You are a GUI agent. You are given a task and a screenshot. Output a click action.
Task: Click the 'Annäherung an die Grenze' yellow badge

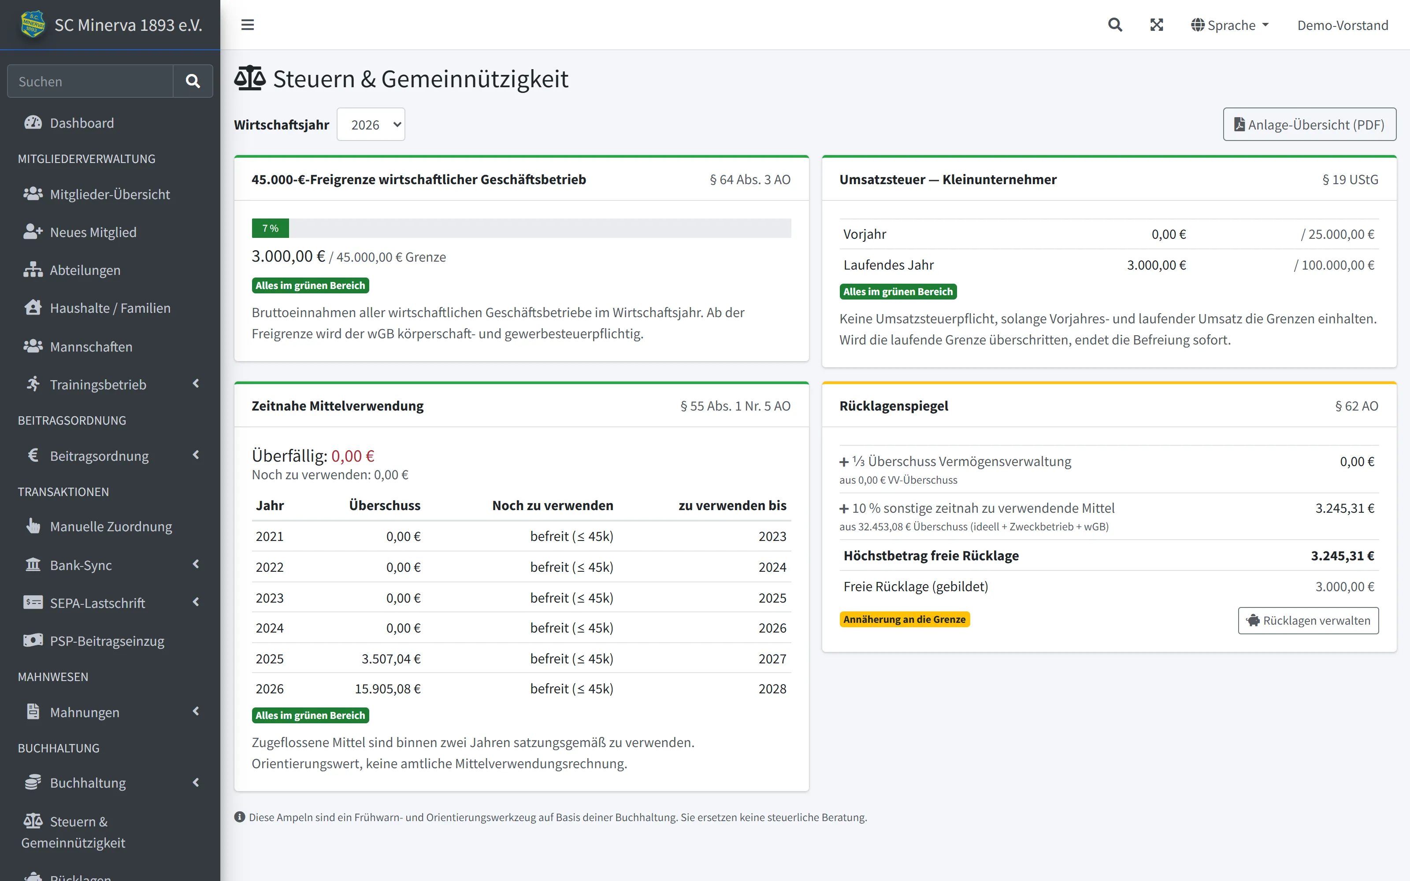[x=904, y=619]
